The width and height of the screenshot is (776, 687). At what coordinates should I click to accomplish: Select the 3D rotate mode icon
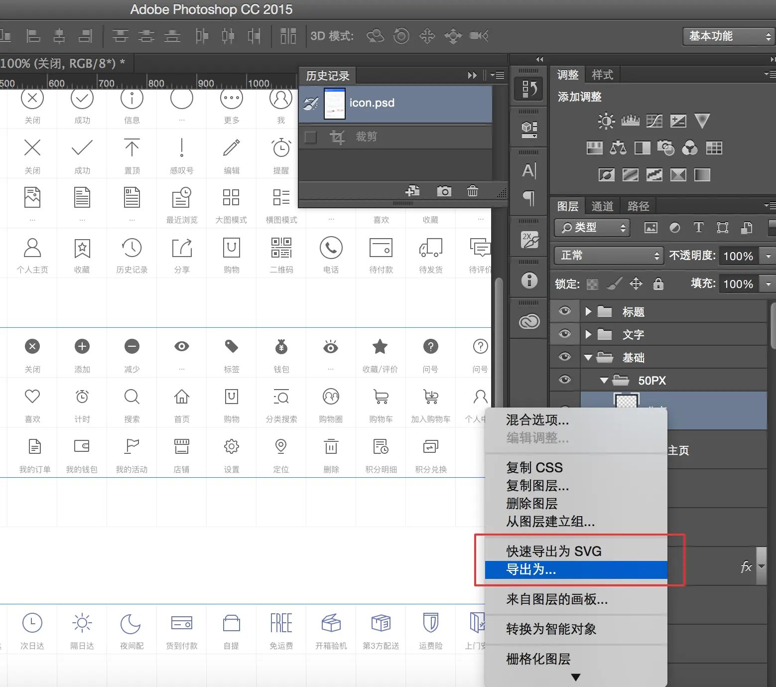pos(375,36)
